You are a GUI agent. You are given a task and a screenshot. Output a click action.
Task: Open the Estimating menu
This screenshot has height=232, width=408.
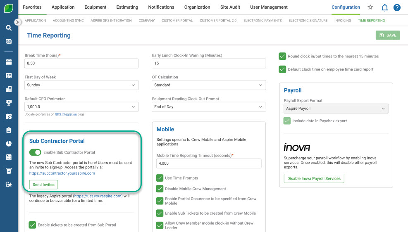pos(127,7)
